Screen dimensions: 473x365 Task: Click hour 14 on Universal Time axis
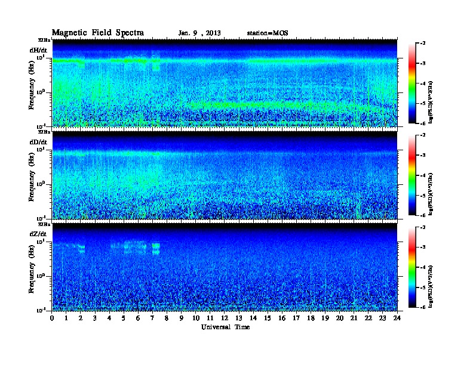pos(253,318)
